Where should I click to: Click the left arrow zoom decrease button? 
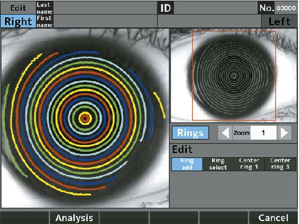226,133
